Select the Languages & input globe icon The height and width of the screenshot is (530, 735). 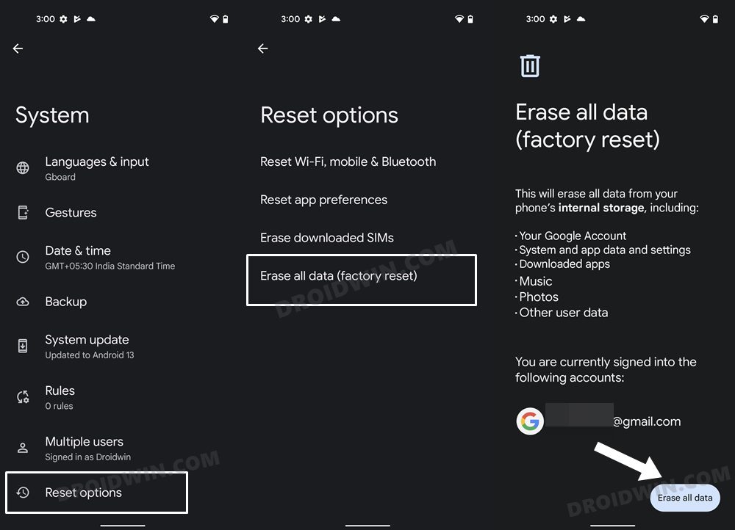tap(21, 167)
